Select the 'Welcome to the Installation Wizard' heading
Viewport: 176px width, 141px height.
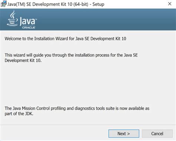(x=65, y=39)
